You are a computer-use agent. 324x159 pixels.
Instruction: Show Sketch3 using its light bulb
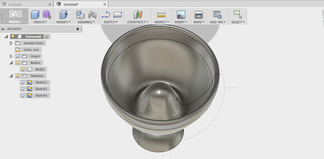tap(23, 95)
